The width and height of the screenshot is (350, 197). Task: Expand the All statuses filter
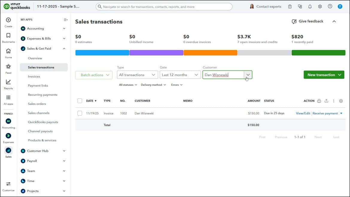[128, 85]
